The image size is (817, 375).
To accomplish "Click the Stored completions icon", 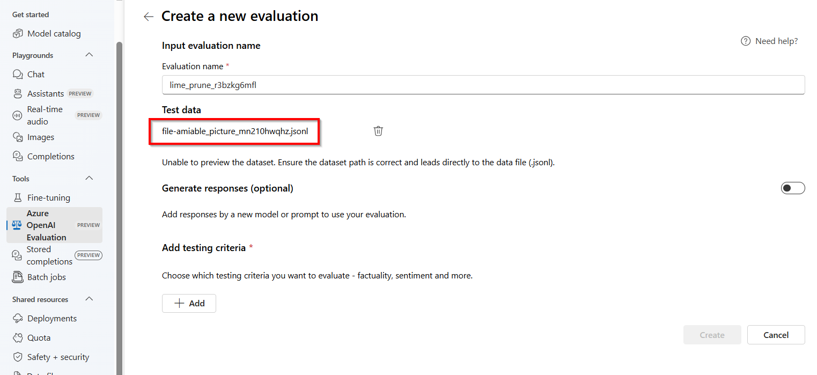I will coord(17,255).
